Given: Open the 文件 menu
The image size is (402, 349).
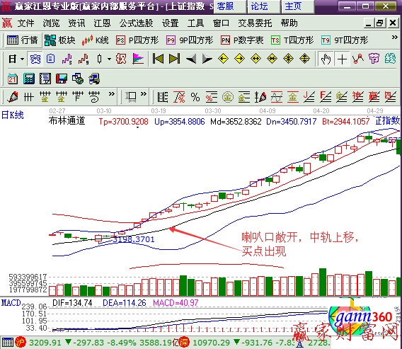Looking at the screenshot, I should coord(25,23).
